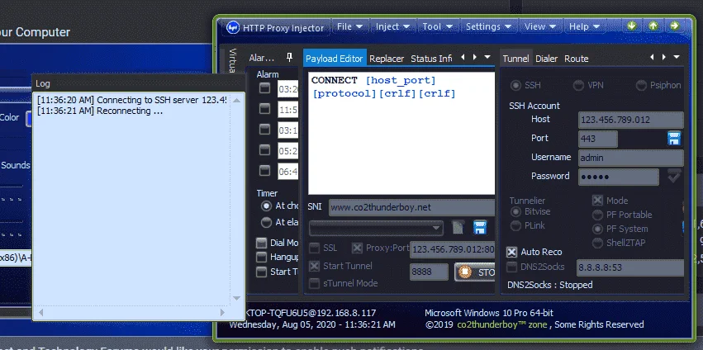
Task: Open the View menu
Action: [x=540, y=27]
